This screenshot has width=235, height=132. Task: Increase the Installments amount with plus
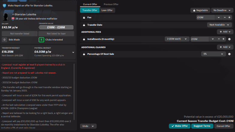pyautogui.click(x=224, y=39)
